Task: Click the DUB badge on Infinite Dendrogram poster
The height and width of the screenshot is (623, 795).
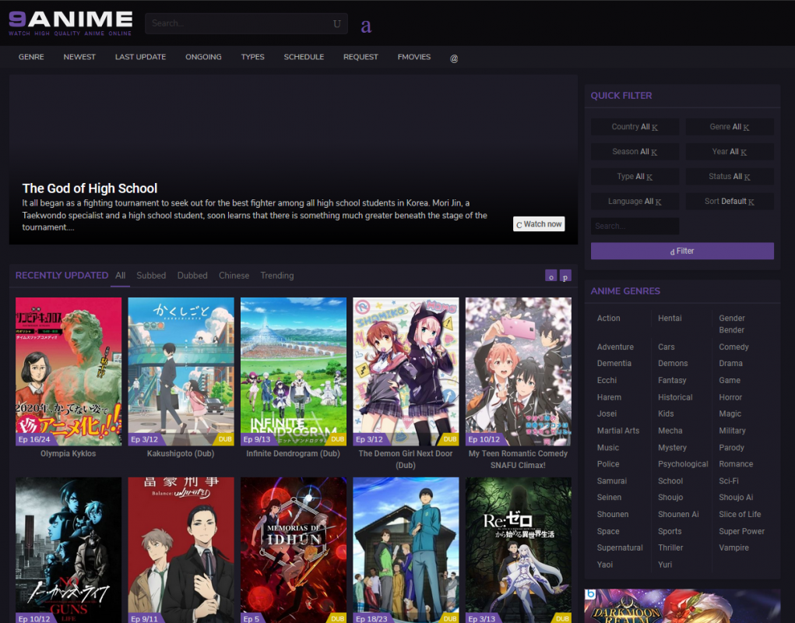Action: tap(338, 439)
